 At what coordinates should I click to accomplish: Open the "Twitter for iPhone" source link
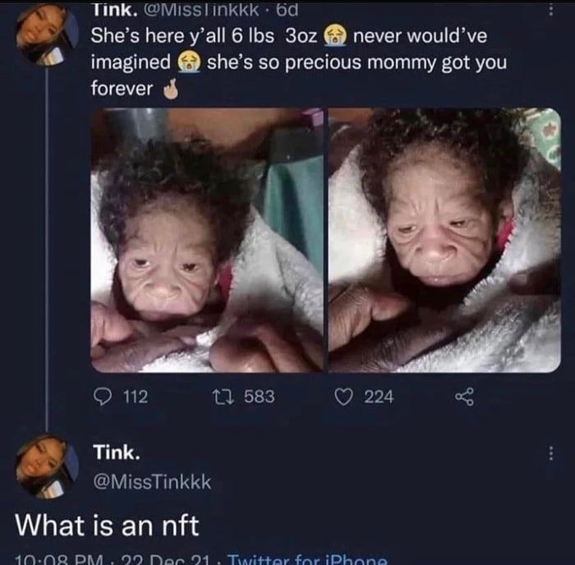[307, 560]
